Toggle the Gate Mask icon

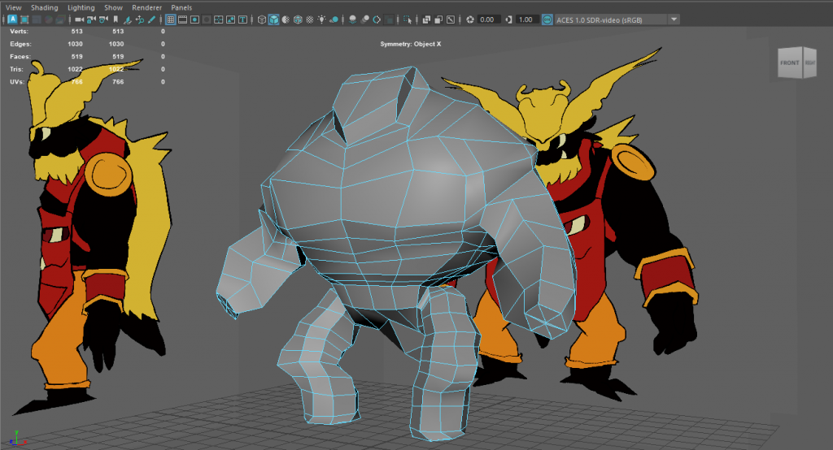(207, 19)
